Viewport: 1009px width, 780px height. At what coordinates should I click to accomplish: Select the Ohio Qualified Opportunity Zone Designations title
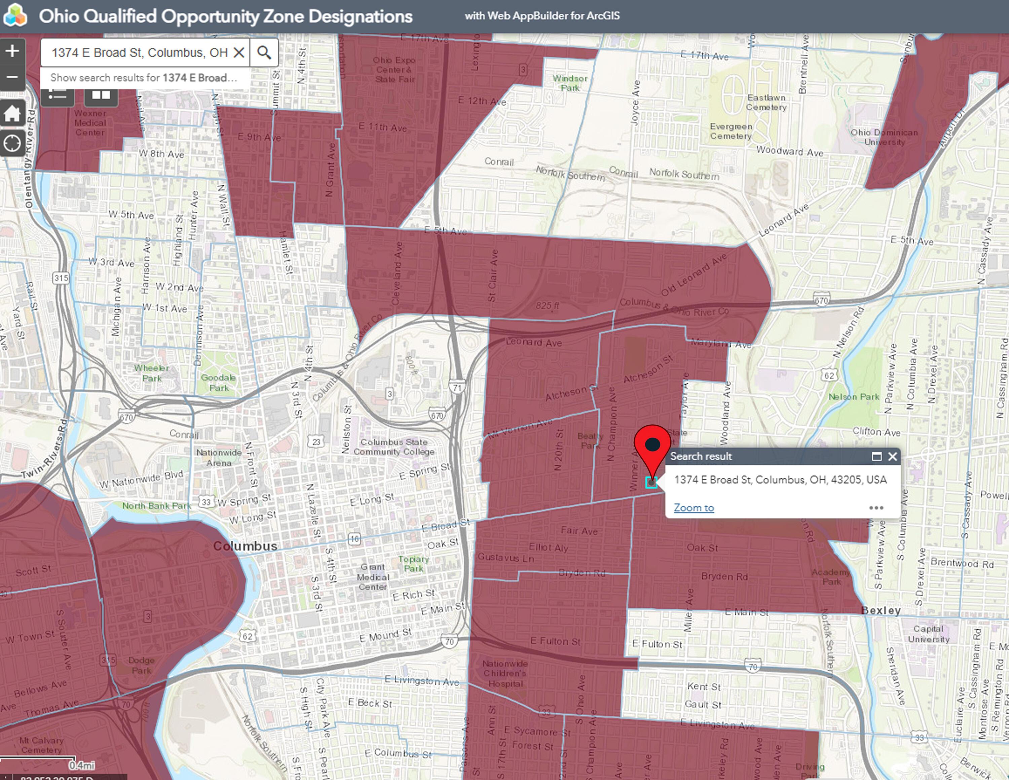(225, 16)
